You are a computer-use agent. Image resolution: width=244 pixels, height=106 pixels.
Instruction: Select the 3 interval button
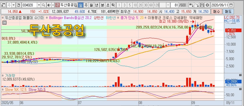124,5
